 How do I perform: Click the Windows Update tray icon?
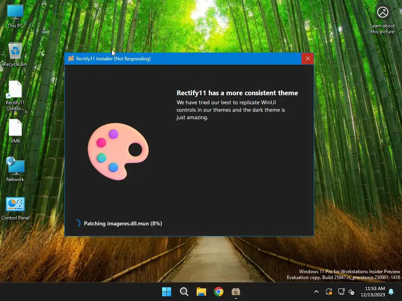[x=329, y=292]
